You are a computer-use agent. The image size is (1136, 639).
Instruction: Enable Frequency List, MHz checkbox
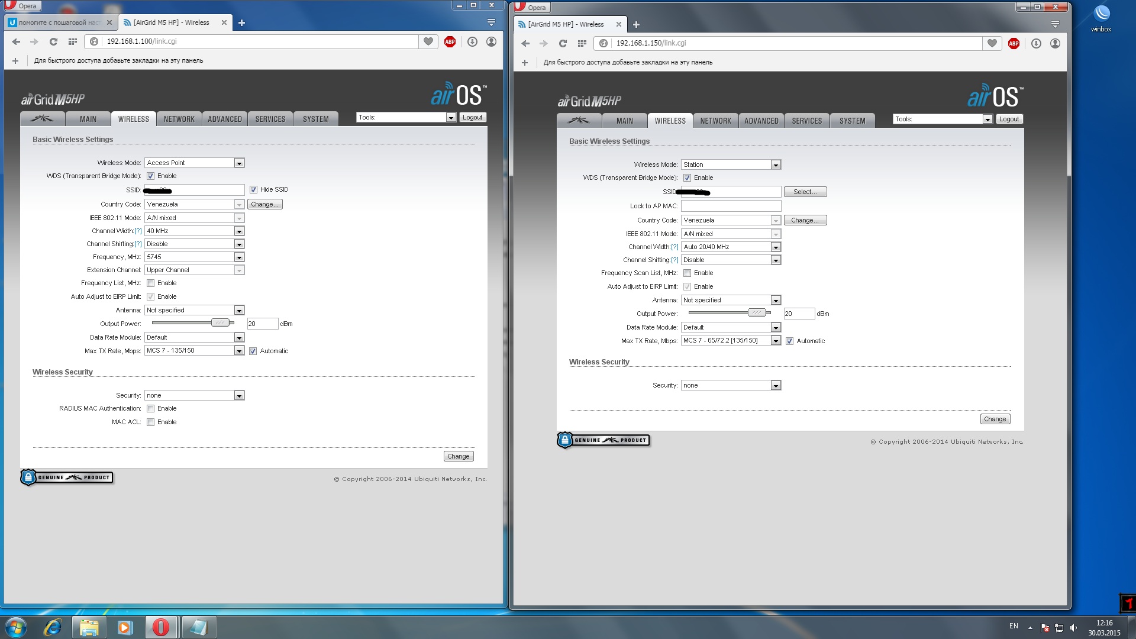click(x=150, y=283)
